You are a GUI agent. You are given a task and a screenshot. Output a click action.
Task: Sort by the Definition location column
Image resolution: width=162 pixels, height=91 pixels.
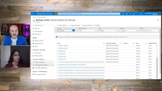[x=111, y=43]
